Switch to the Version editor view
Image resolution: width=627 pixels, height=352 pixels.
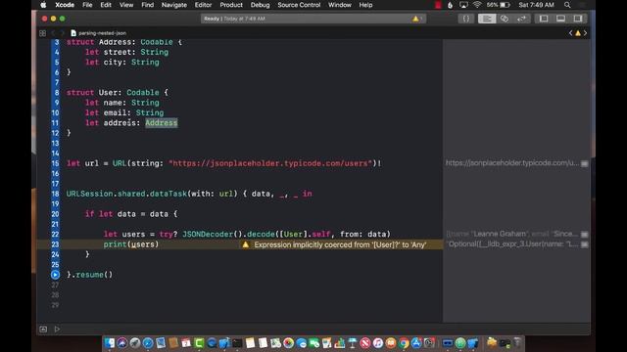pyautogui.click(x=521, y=19)
